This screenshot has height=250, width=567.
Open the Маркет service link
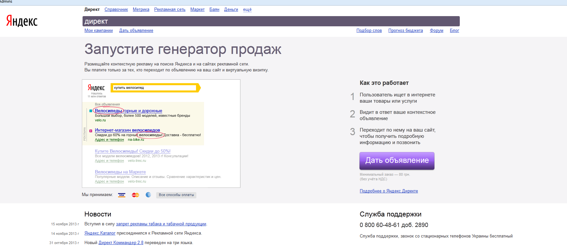197,10
